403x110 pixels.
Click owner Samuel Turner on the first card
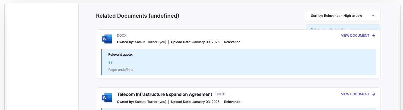(x=150, y=42)
